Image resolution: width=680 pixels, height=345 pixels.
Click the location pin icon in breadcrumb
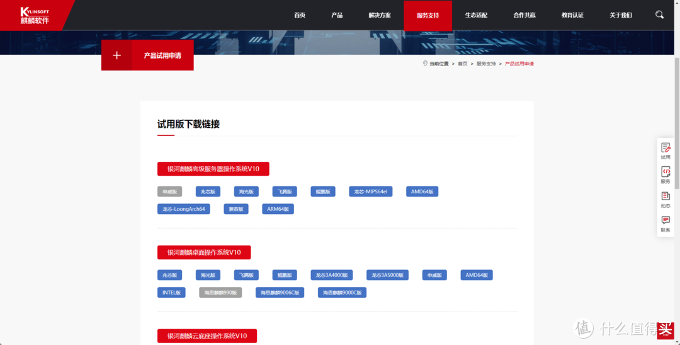coord(426,64)
